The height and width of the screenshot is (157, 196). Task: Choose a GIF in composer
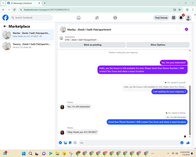(x=75, y=143)
